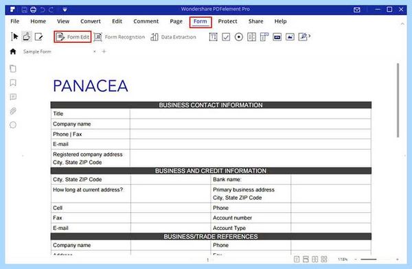Image resolution: width=412 pixels, height=269 pixels.
Task: Open the attachments panel
Action: [x=13, y=111]
